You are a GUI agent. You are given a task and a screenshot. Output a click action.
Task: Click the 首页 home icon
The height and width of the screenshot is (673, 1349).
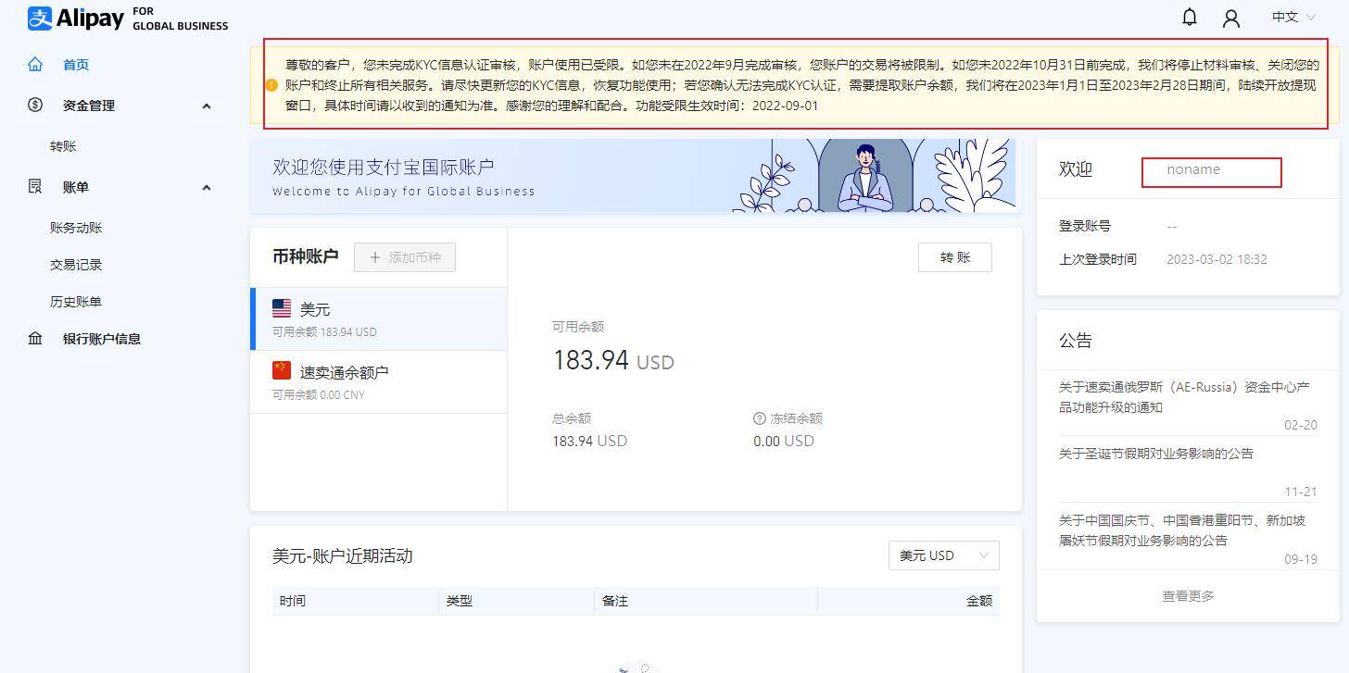pyautogui.click(x=35, y=65)
